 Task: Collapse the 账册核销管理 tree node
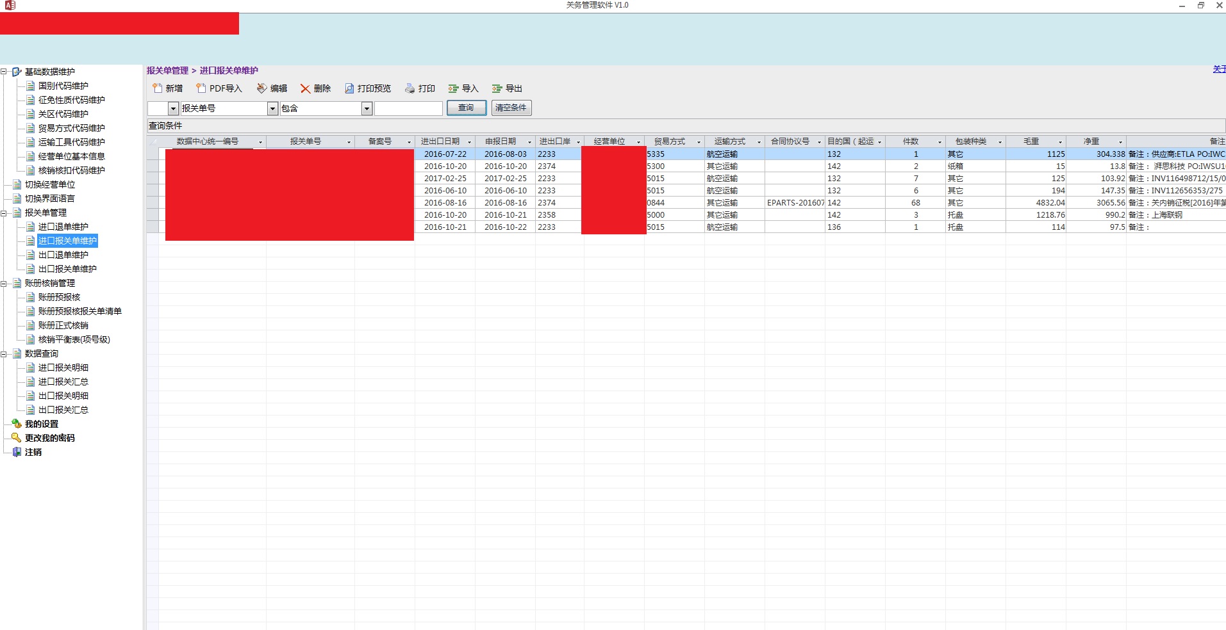pos(4,283)
